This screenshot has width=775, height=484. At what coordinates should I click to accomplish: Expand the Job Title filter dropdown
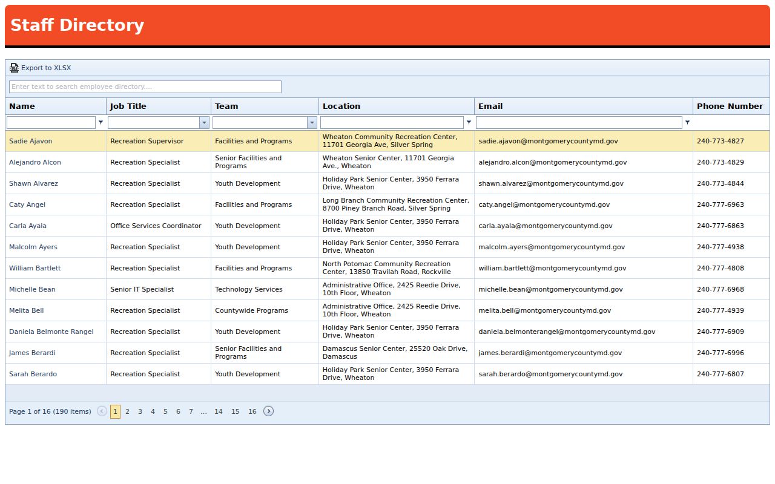tap(204, 122)
